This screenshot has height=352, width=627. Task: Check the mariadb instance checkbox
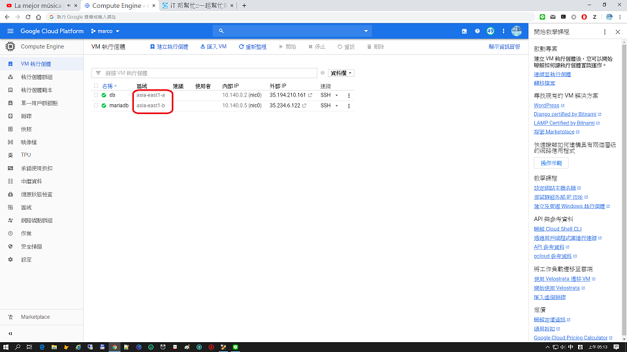[96, 106]
